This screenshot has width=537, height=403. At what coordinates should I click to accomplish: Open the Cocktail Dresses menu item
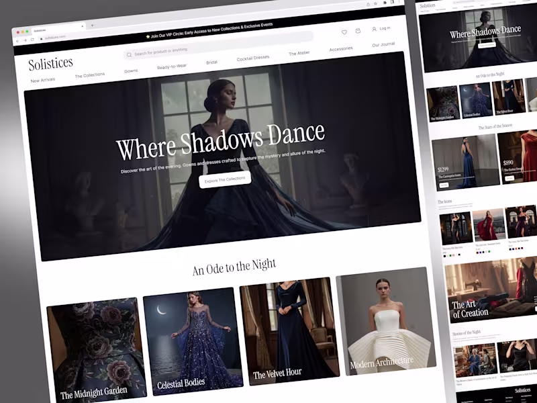click(x=253, y=58)
